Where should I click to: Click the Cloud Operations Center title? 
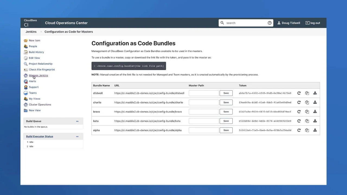point(66,23)
